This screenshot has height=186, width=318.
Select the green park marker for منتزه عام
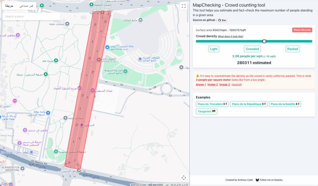pyautogui.click(x=56, y=60)
